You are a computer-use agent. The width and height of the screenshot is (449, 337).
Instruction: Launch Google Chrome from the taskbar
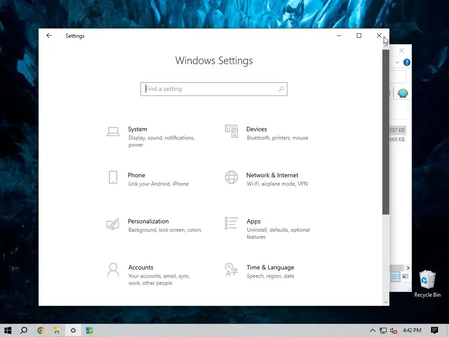tap(40, 330)
